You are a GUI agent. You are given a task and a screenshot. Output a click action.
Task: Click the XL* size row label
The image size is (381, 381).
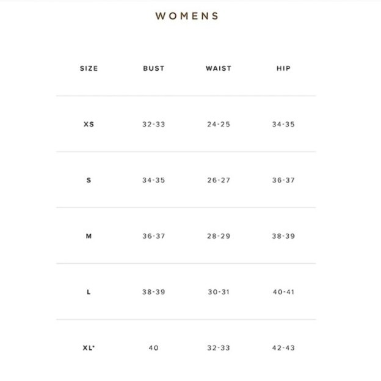pos(89,348)
